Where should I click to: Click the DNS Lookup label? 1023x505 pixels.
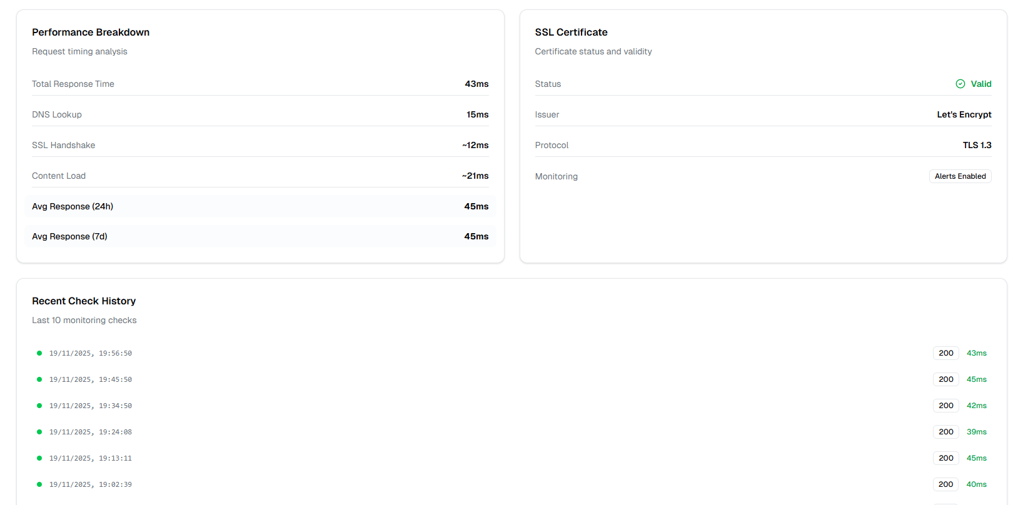(57, 114)
